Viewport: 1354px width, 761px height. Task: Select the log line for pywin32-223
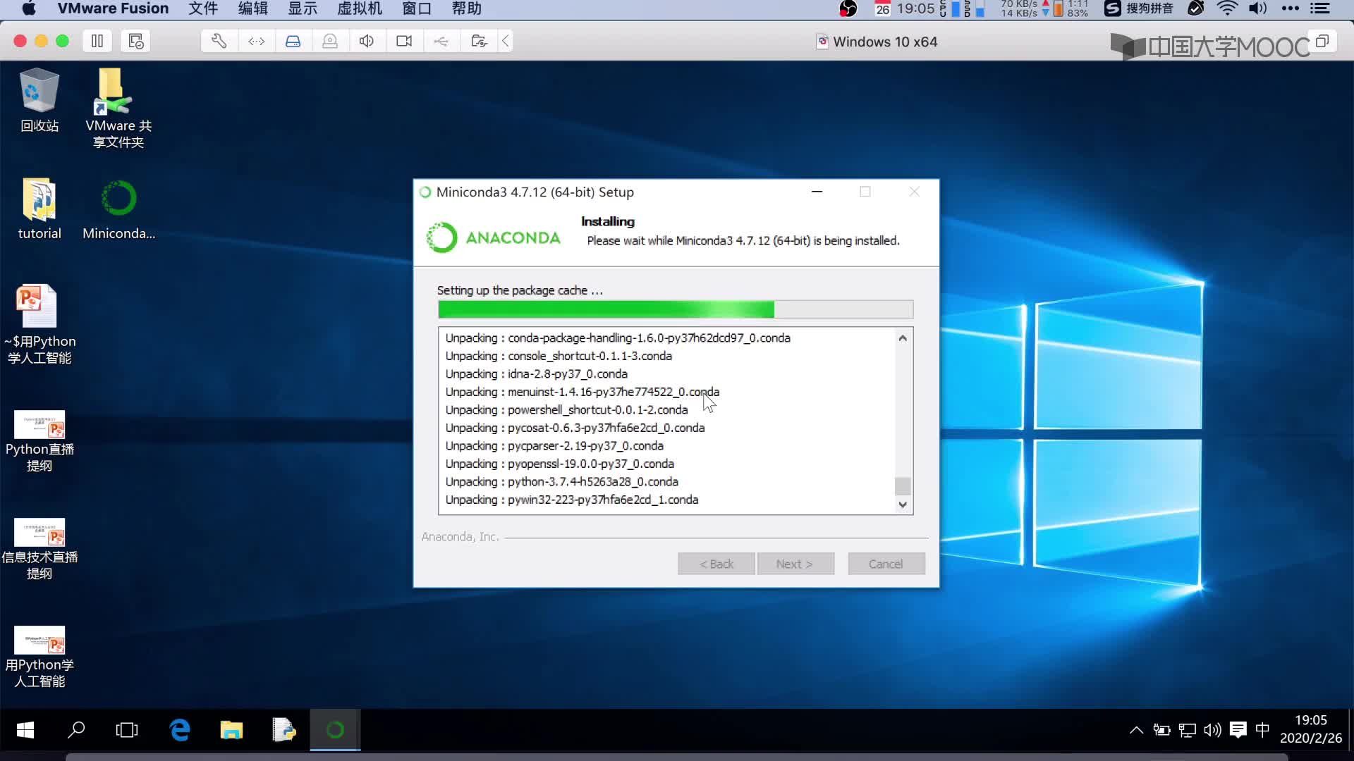click(x=572, y=500)
